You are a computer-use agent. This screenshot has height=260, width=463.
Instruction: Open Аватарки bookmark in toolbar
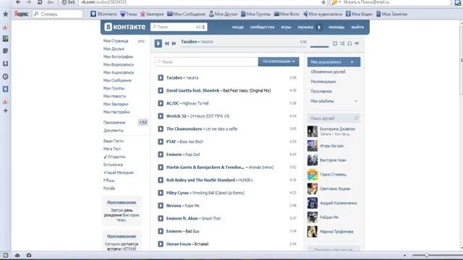coord(152,14)
